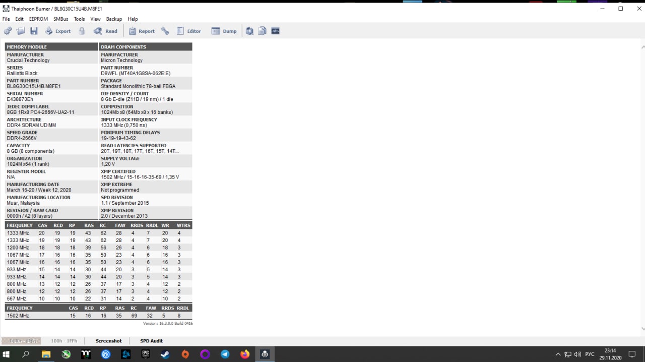The image size is (645, 362).
Task: Click the Crucial Technology manufacturer value
Action: coord(28,61)
